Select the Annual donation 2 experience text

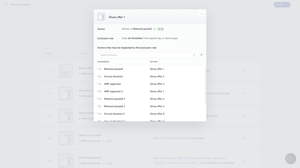115,114
